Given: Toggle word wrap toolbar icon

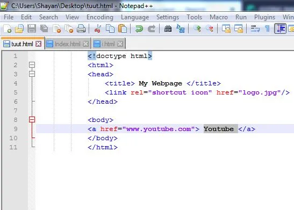Looking at the screenshot, I should point(255,28).
